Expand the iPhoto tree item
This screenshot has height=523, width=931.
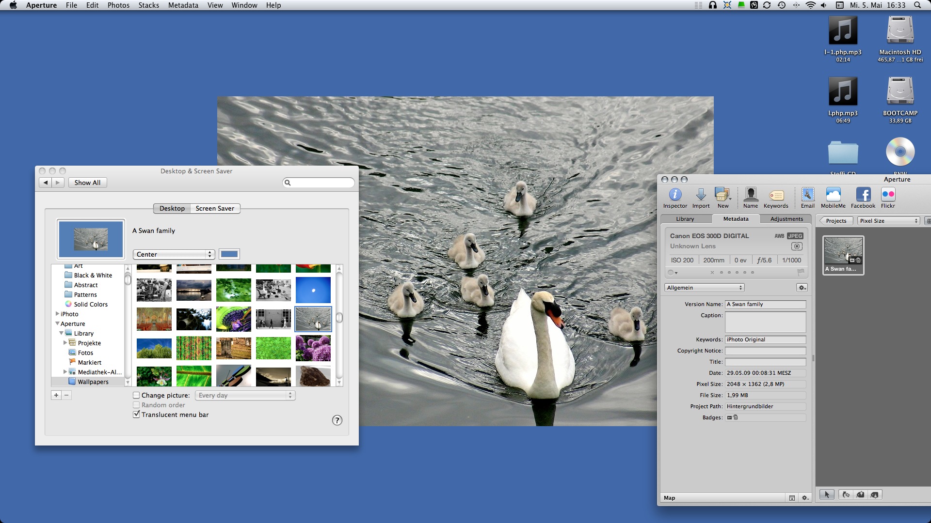(58, 314)
